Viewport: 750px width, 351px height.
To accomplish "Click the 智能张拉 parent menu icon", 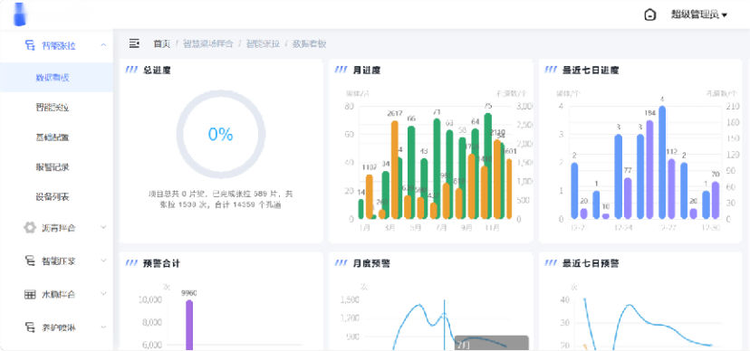I will point(30,45).
